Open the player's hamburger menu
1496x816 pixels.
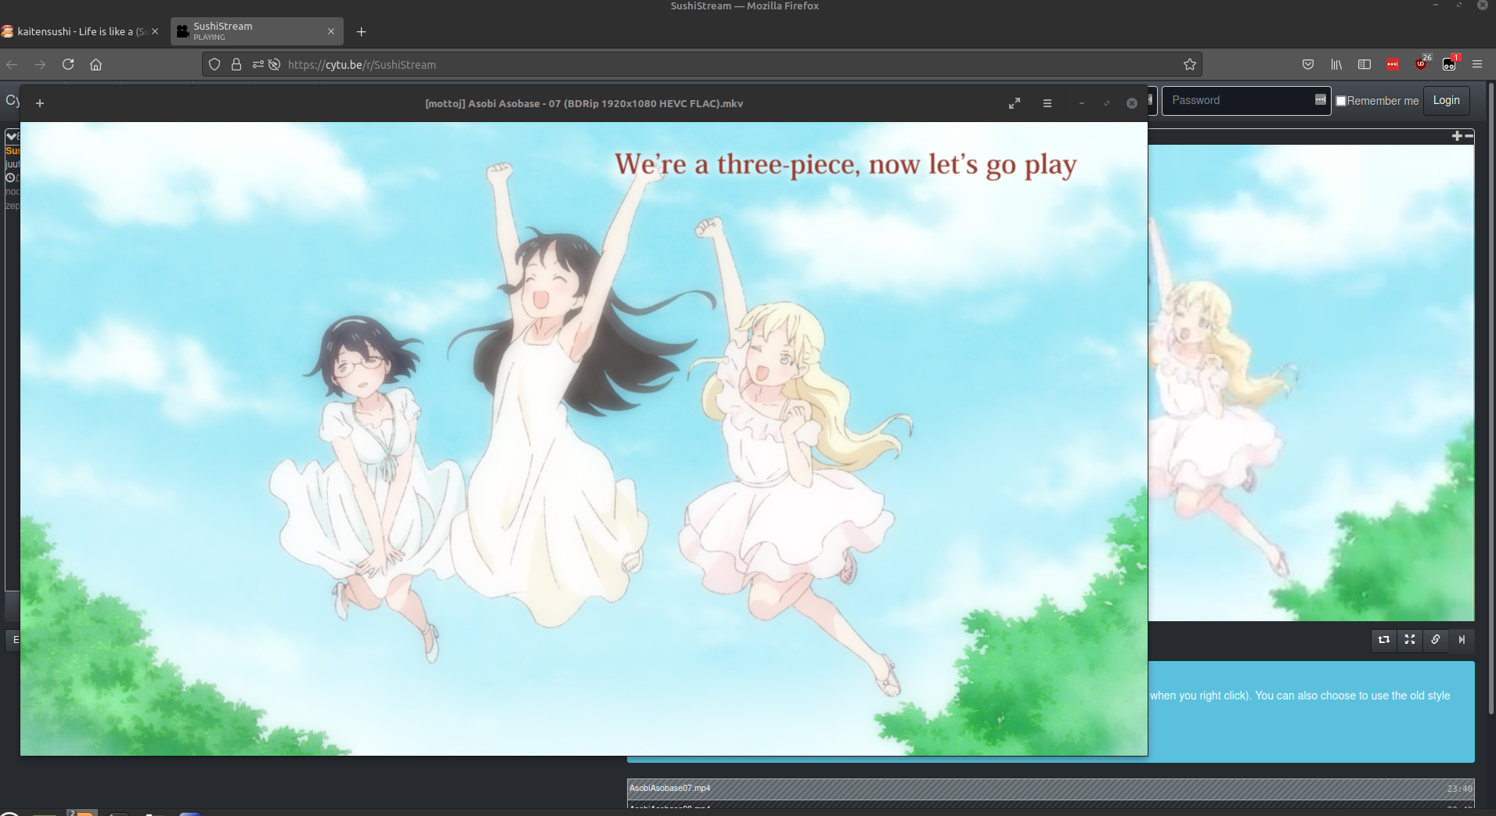pyautogui.click(x=1047, y=103)
